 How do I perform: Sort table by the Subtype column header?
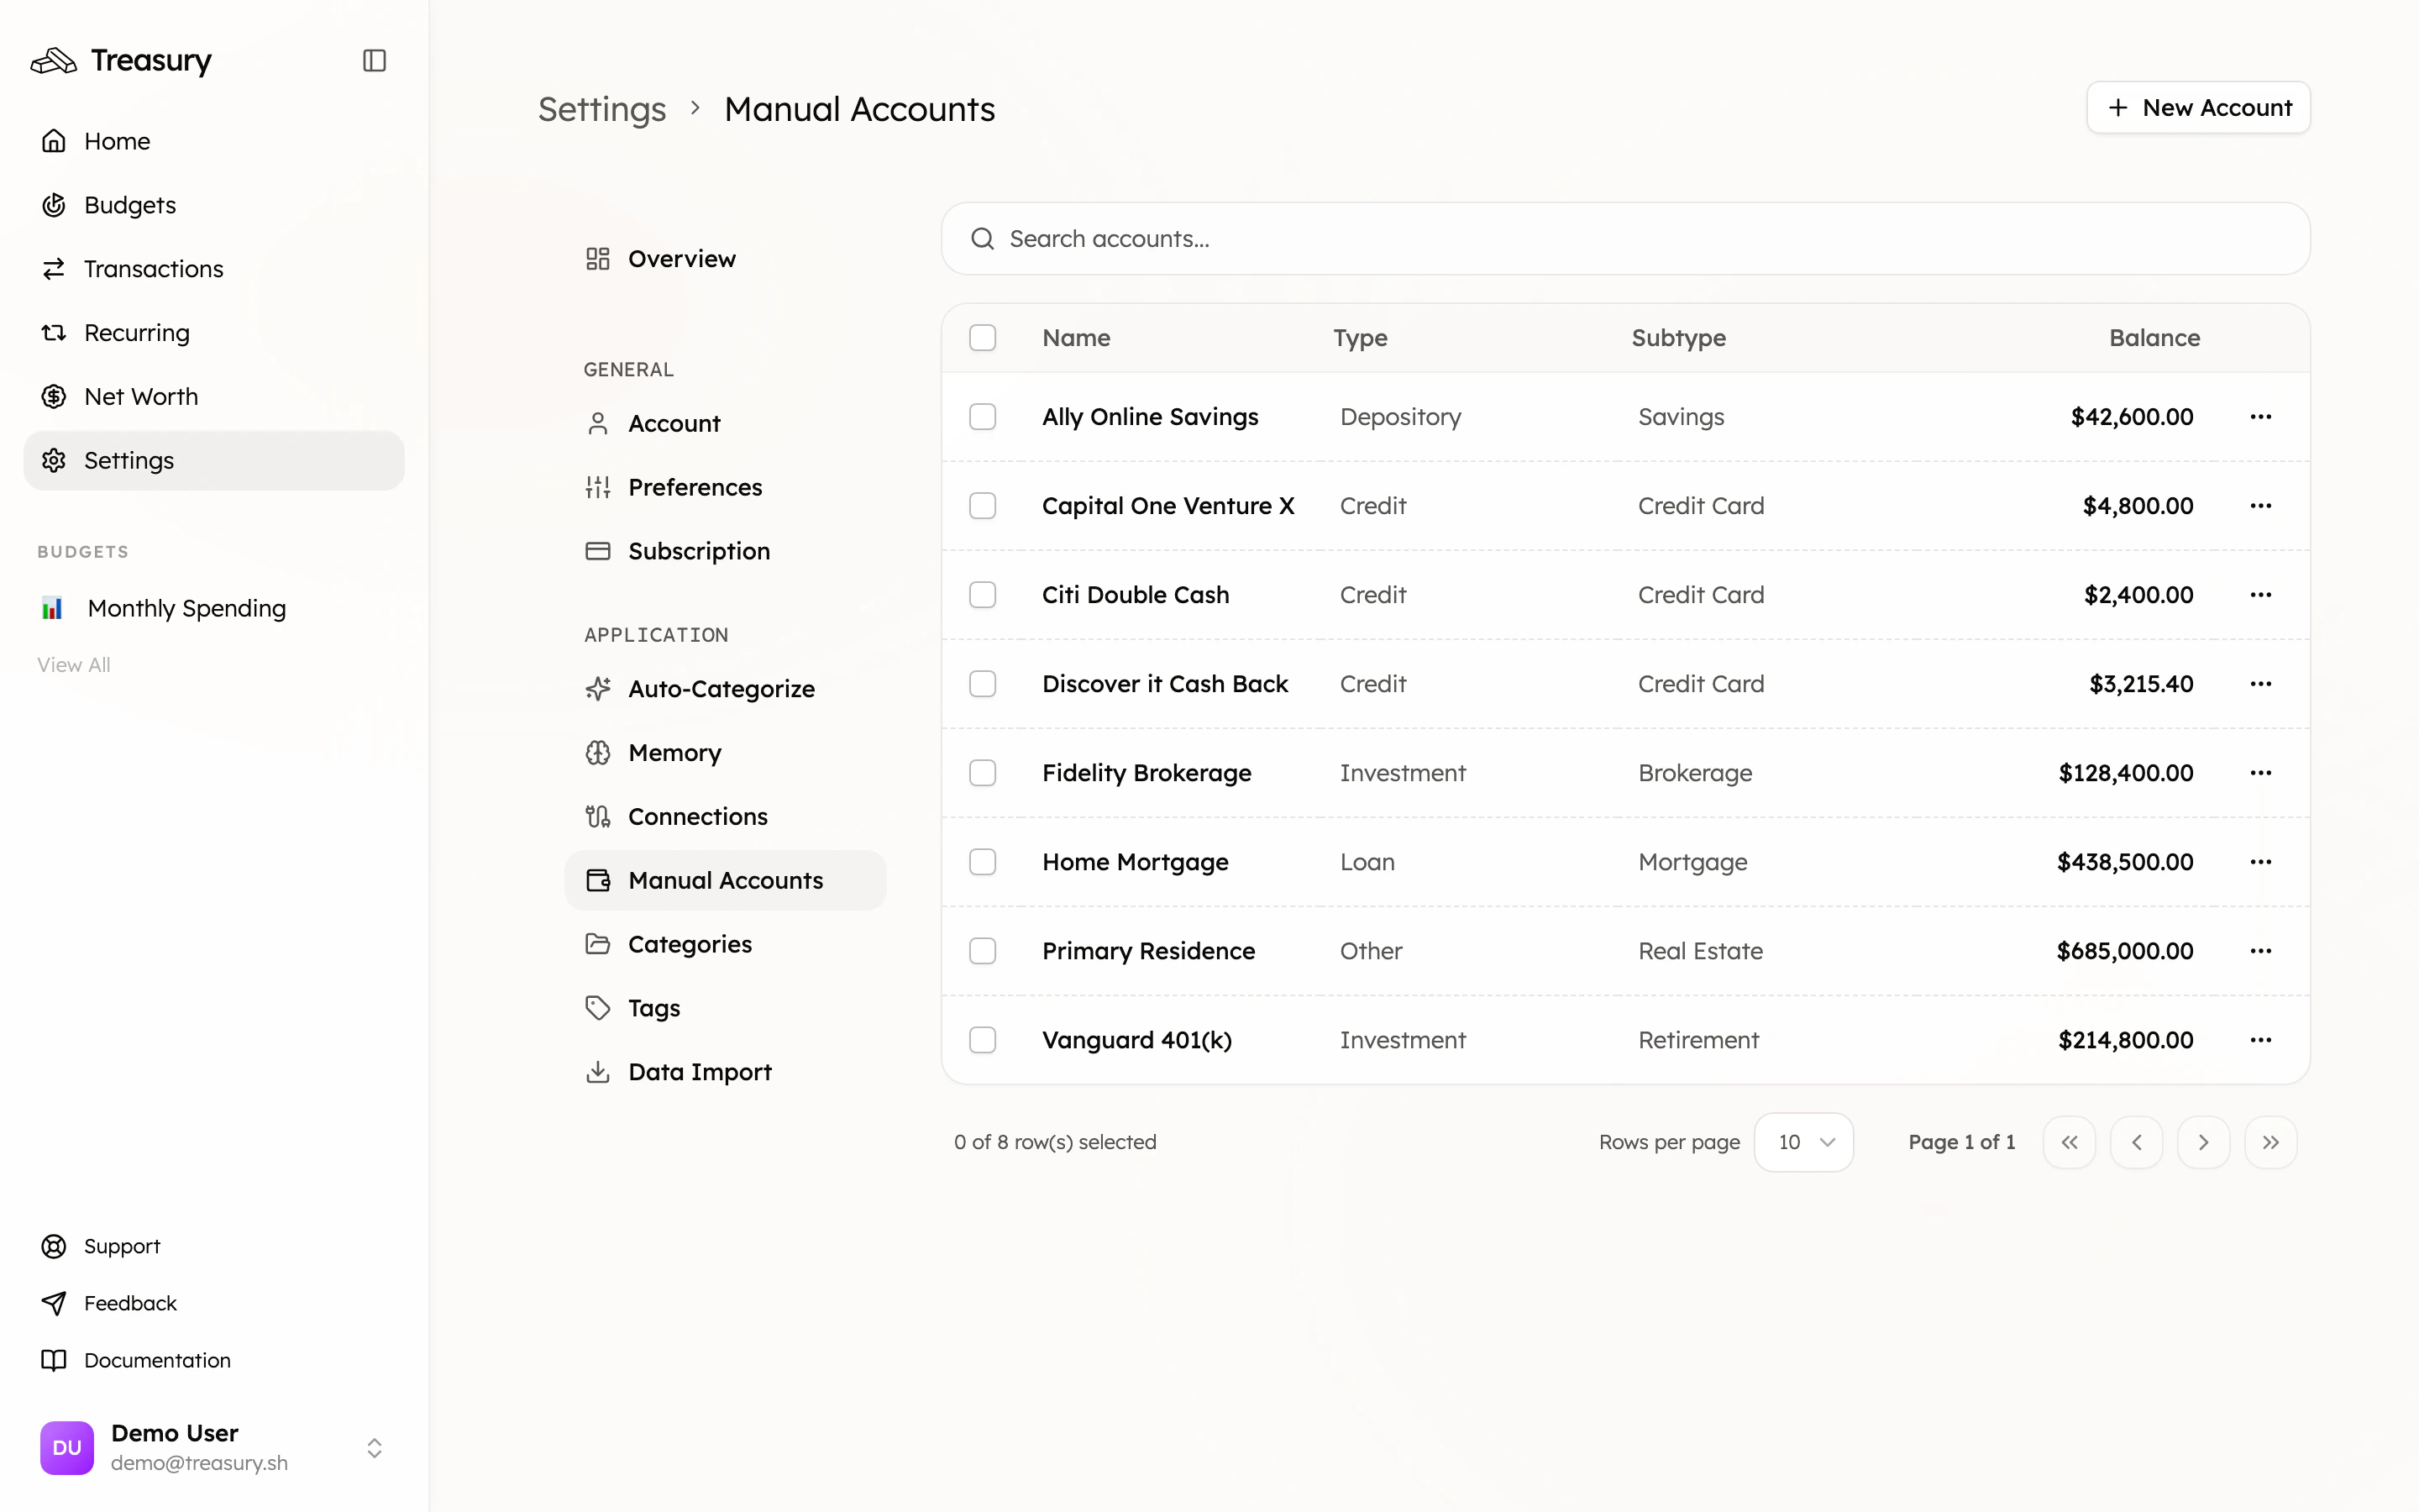tap(1679, 338)
